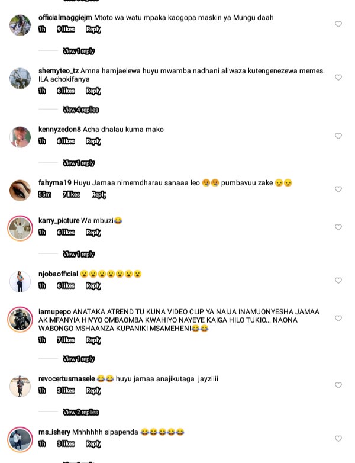355x463 pixels.
Task: View njobaofficial's profile avatar
Action: 20,281
